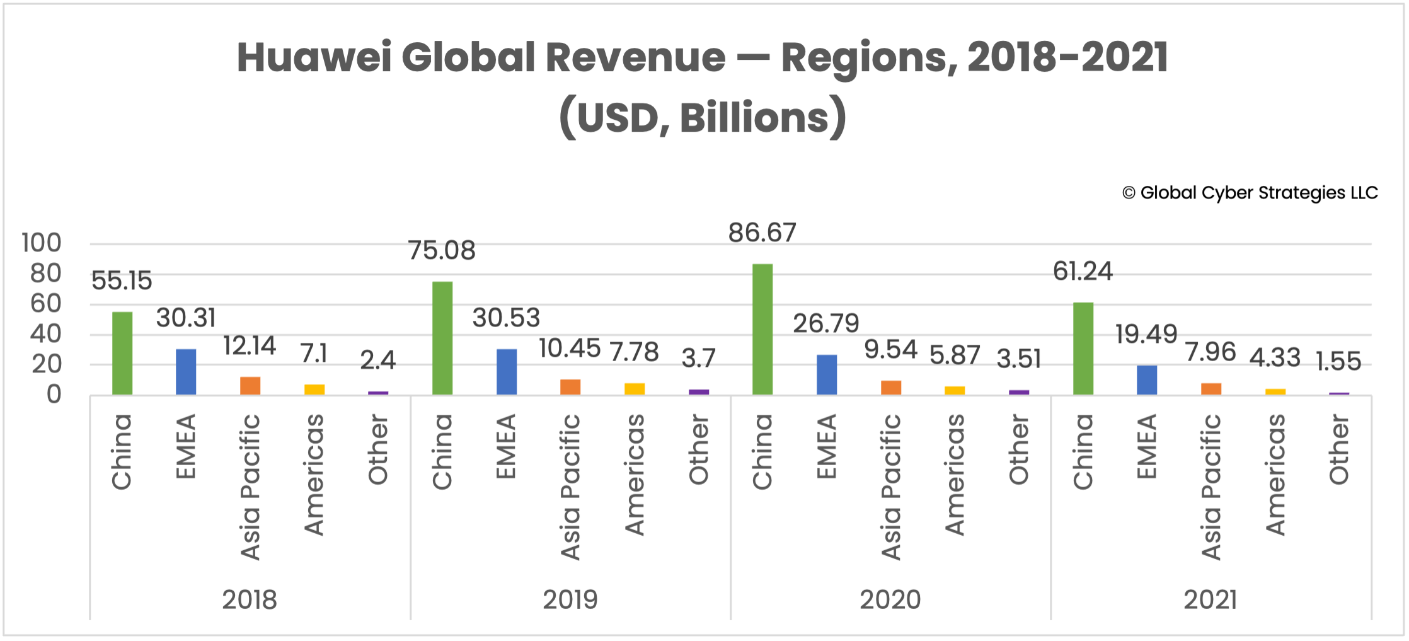The image size is (1409, 641).
Task: Click the 60 value on the vertical axis
Action: 45,303
